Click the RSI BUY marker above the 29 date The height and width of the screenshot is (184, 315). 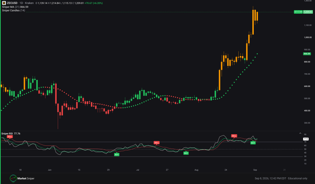(117, 155)
